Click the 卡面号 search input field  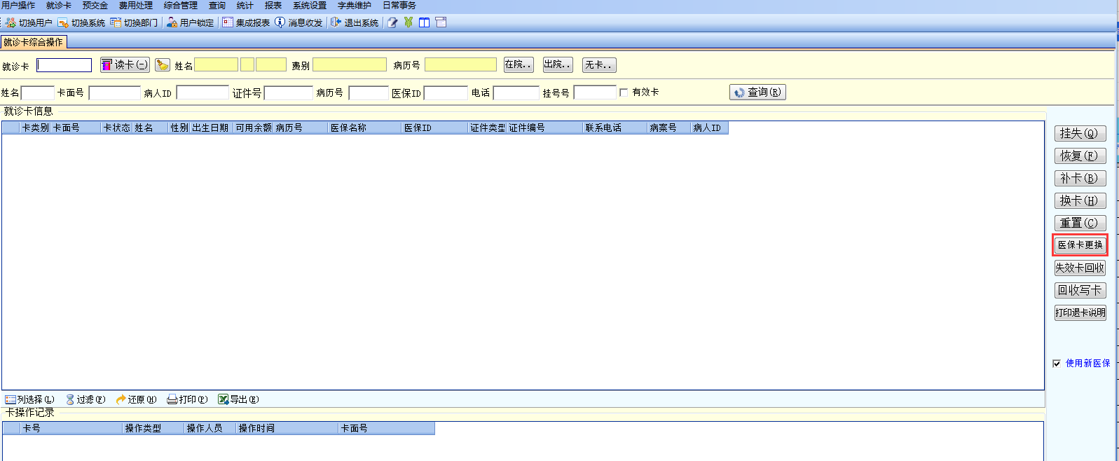115,93
